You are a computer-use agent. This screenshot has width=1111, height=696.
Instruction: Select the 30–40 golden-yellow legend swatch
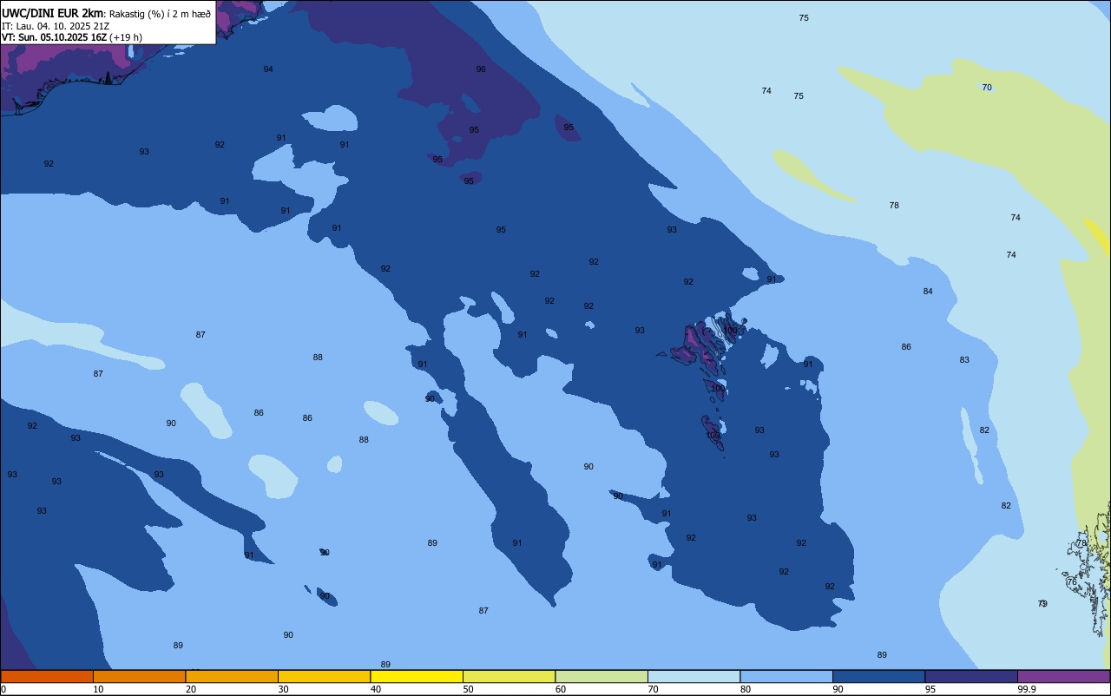click(x=324, y=676)
